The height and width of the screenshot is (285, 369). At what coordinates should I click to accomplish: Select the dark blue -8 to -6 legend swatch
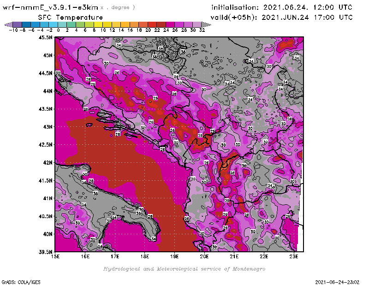(x=26, y=24)
